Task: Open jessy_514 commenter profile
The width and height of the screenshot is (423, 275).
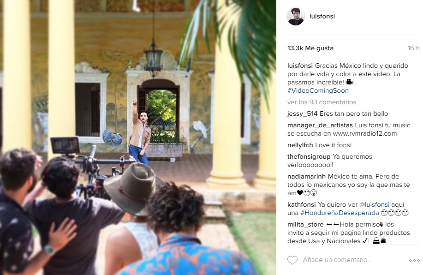Action: [302, 114]
